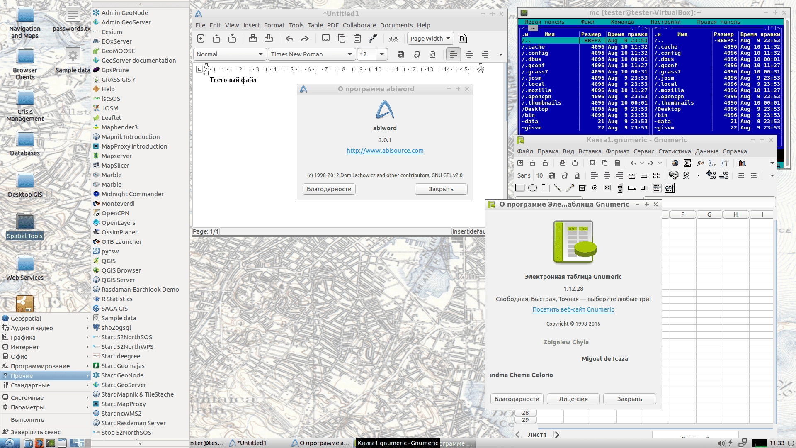This screenshot has width=796, height=448.
Task: Click the Save icon in AbiWord toolbar
Action: tap(232, 39)
